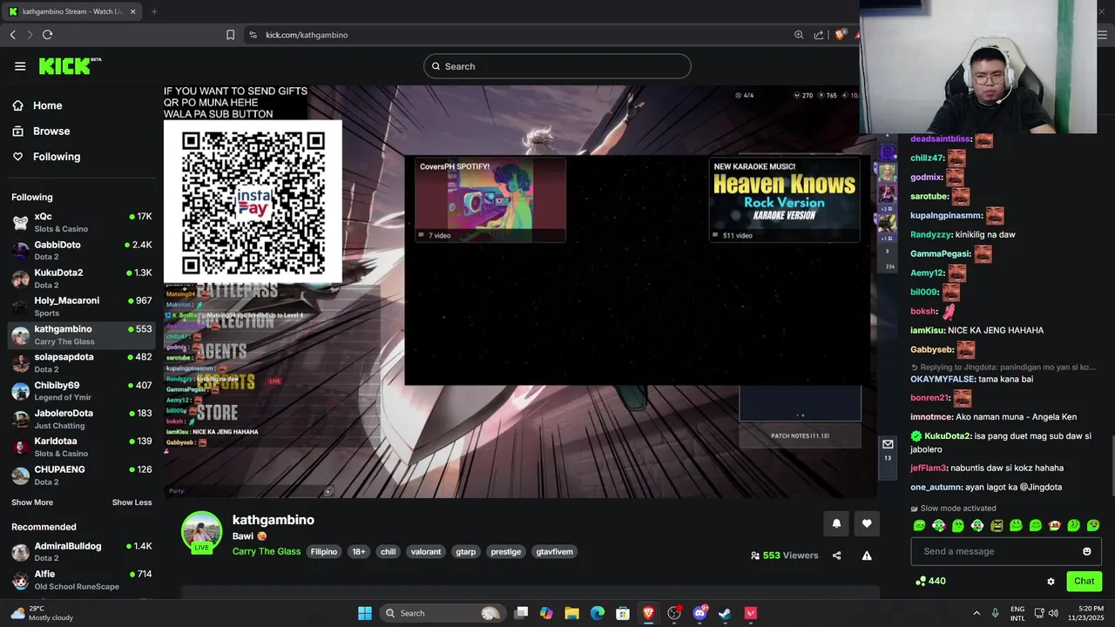Click the heart follow button
The height and width of the screenshot is (627, 1115).
867,523
